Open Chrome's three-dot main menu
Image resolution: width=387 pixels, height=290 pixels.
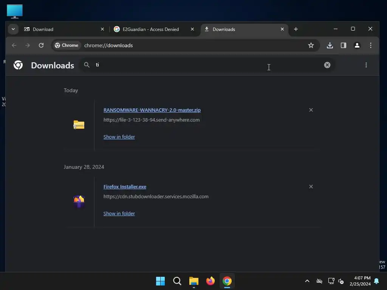(370, 45)
